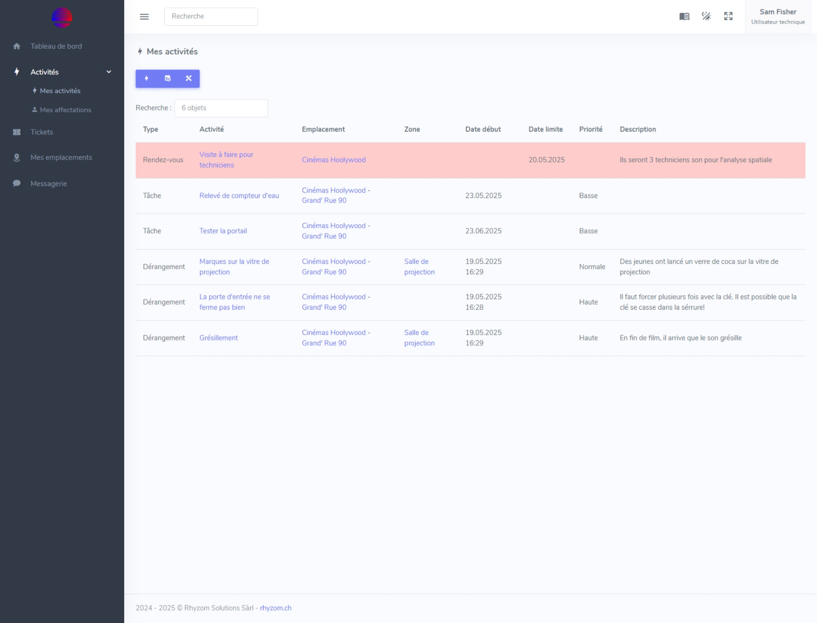
Task: Click the crossed tools button in blue toolbar
Action: pos(189,79)
